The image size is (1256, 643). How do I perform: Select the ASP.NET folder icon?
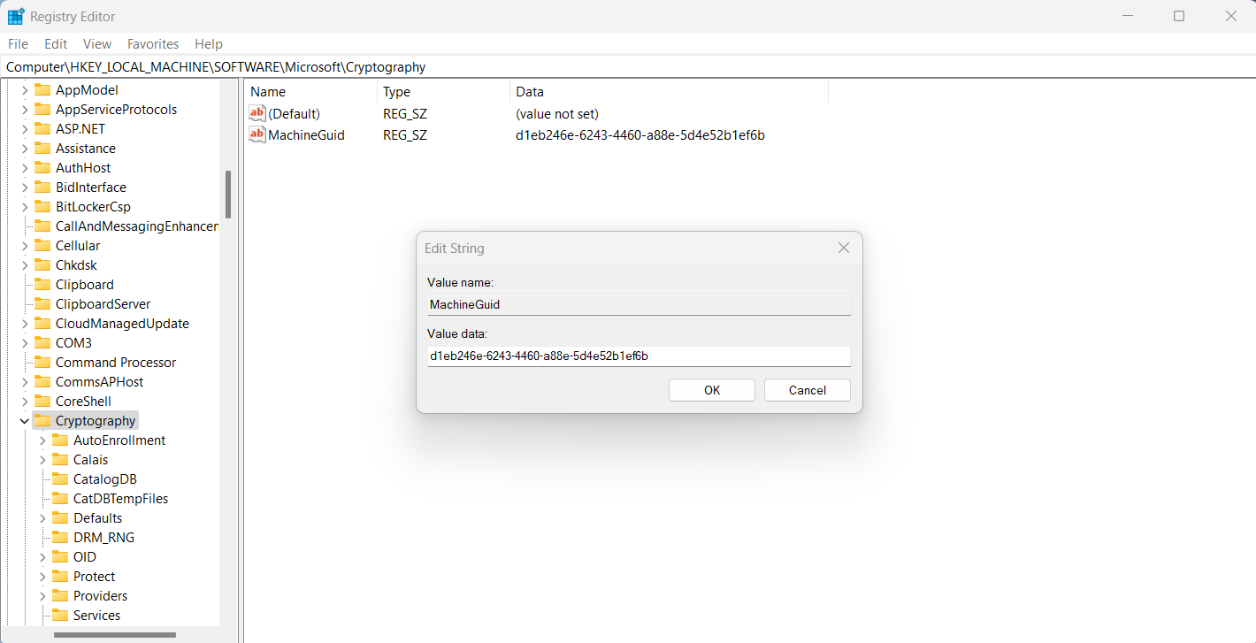point(42,129)
